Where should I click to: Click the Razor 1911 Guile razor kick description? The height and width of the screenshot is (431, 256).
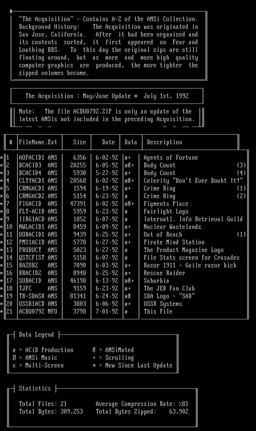click(190, 265)
